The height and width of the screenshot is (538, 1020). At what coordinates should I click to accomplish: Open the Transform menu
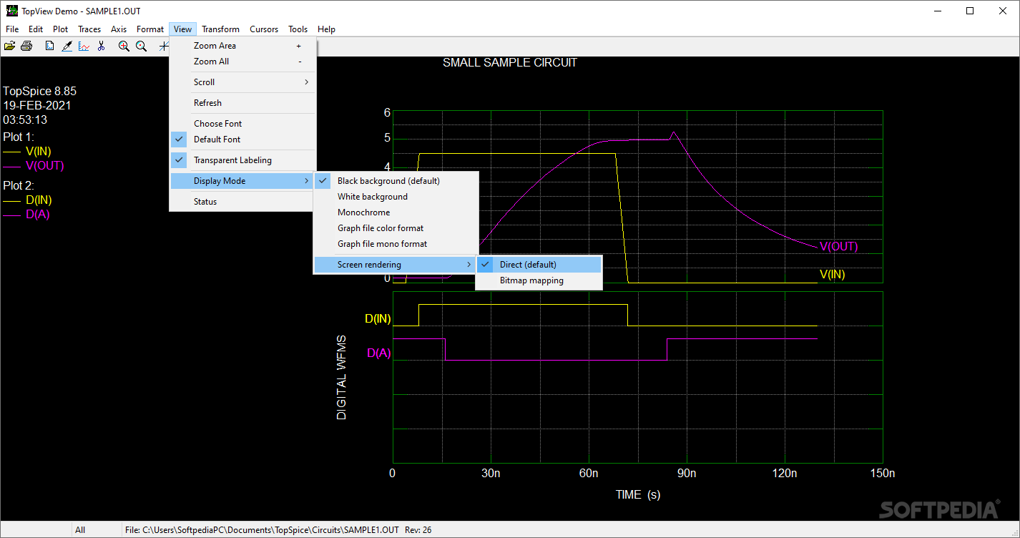(x=220, y=29)
